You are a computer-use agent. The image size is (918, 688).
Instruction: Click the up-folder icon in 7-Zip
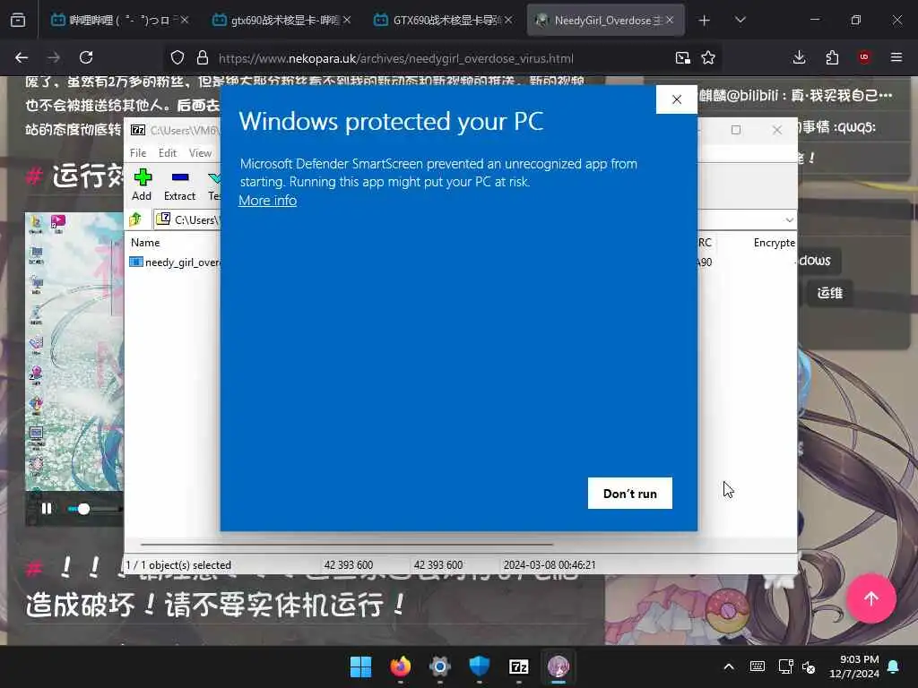(136, 219)
